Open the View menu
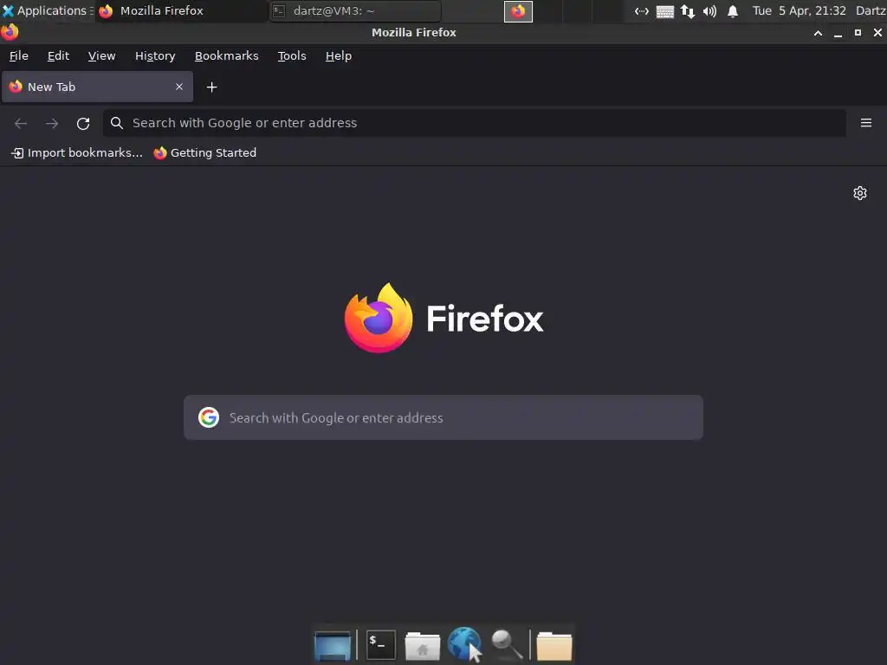 [x=102, y=56]
